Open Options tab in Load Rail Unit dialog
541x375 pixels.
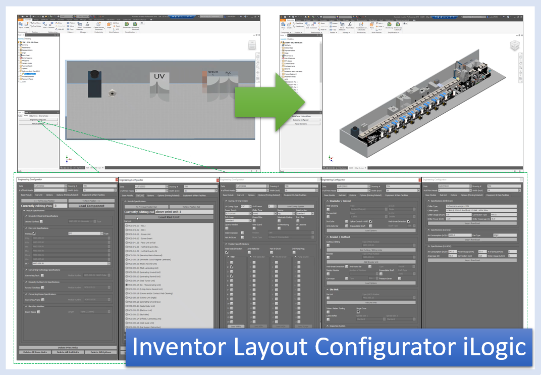click(x=150, y=196)
